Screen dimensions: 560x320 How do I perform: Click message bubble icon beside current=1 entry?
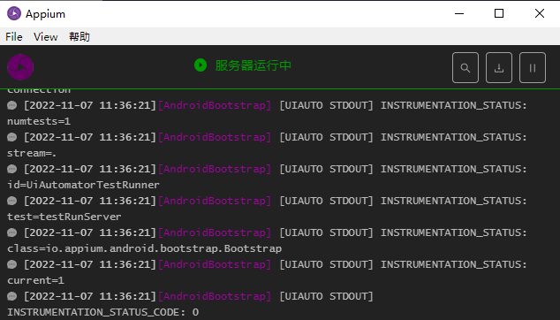point(12,264)
